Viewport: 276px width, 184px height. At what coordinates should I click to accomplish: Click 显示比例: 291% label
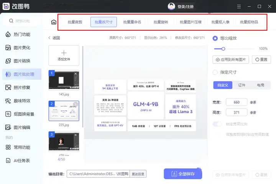[155, 38]
